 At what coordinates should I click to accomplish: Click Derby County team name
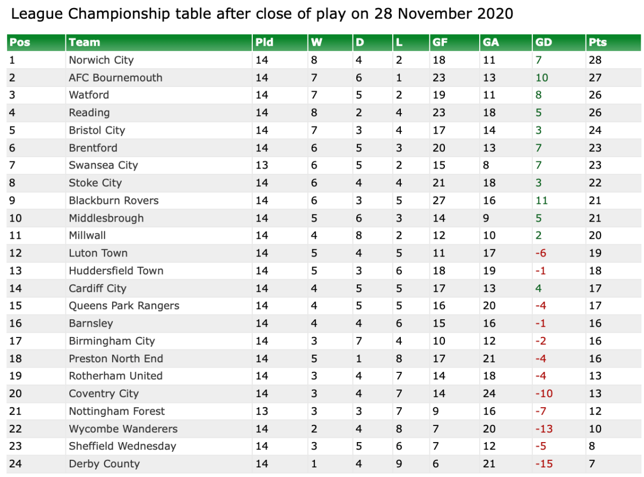click(x=104, y=464)
